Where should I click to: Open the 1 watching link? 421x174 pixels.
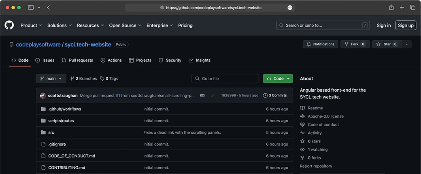tap(314, 150)
